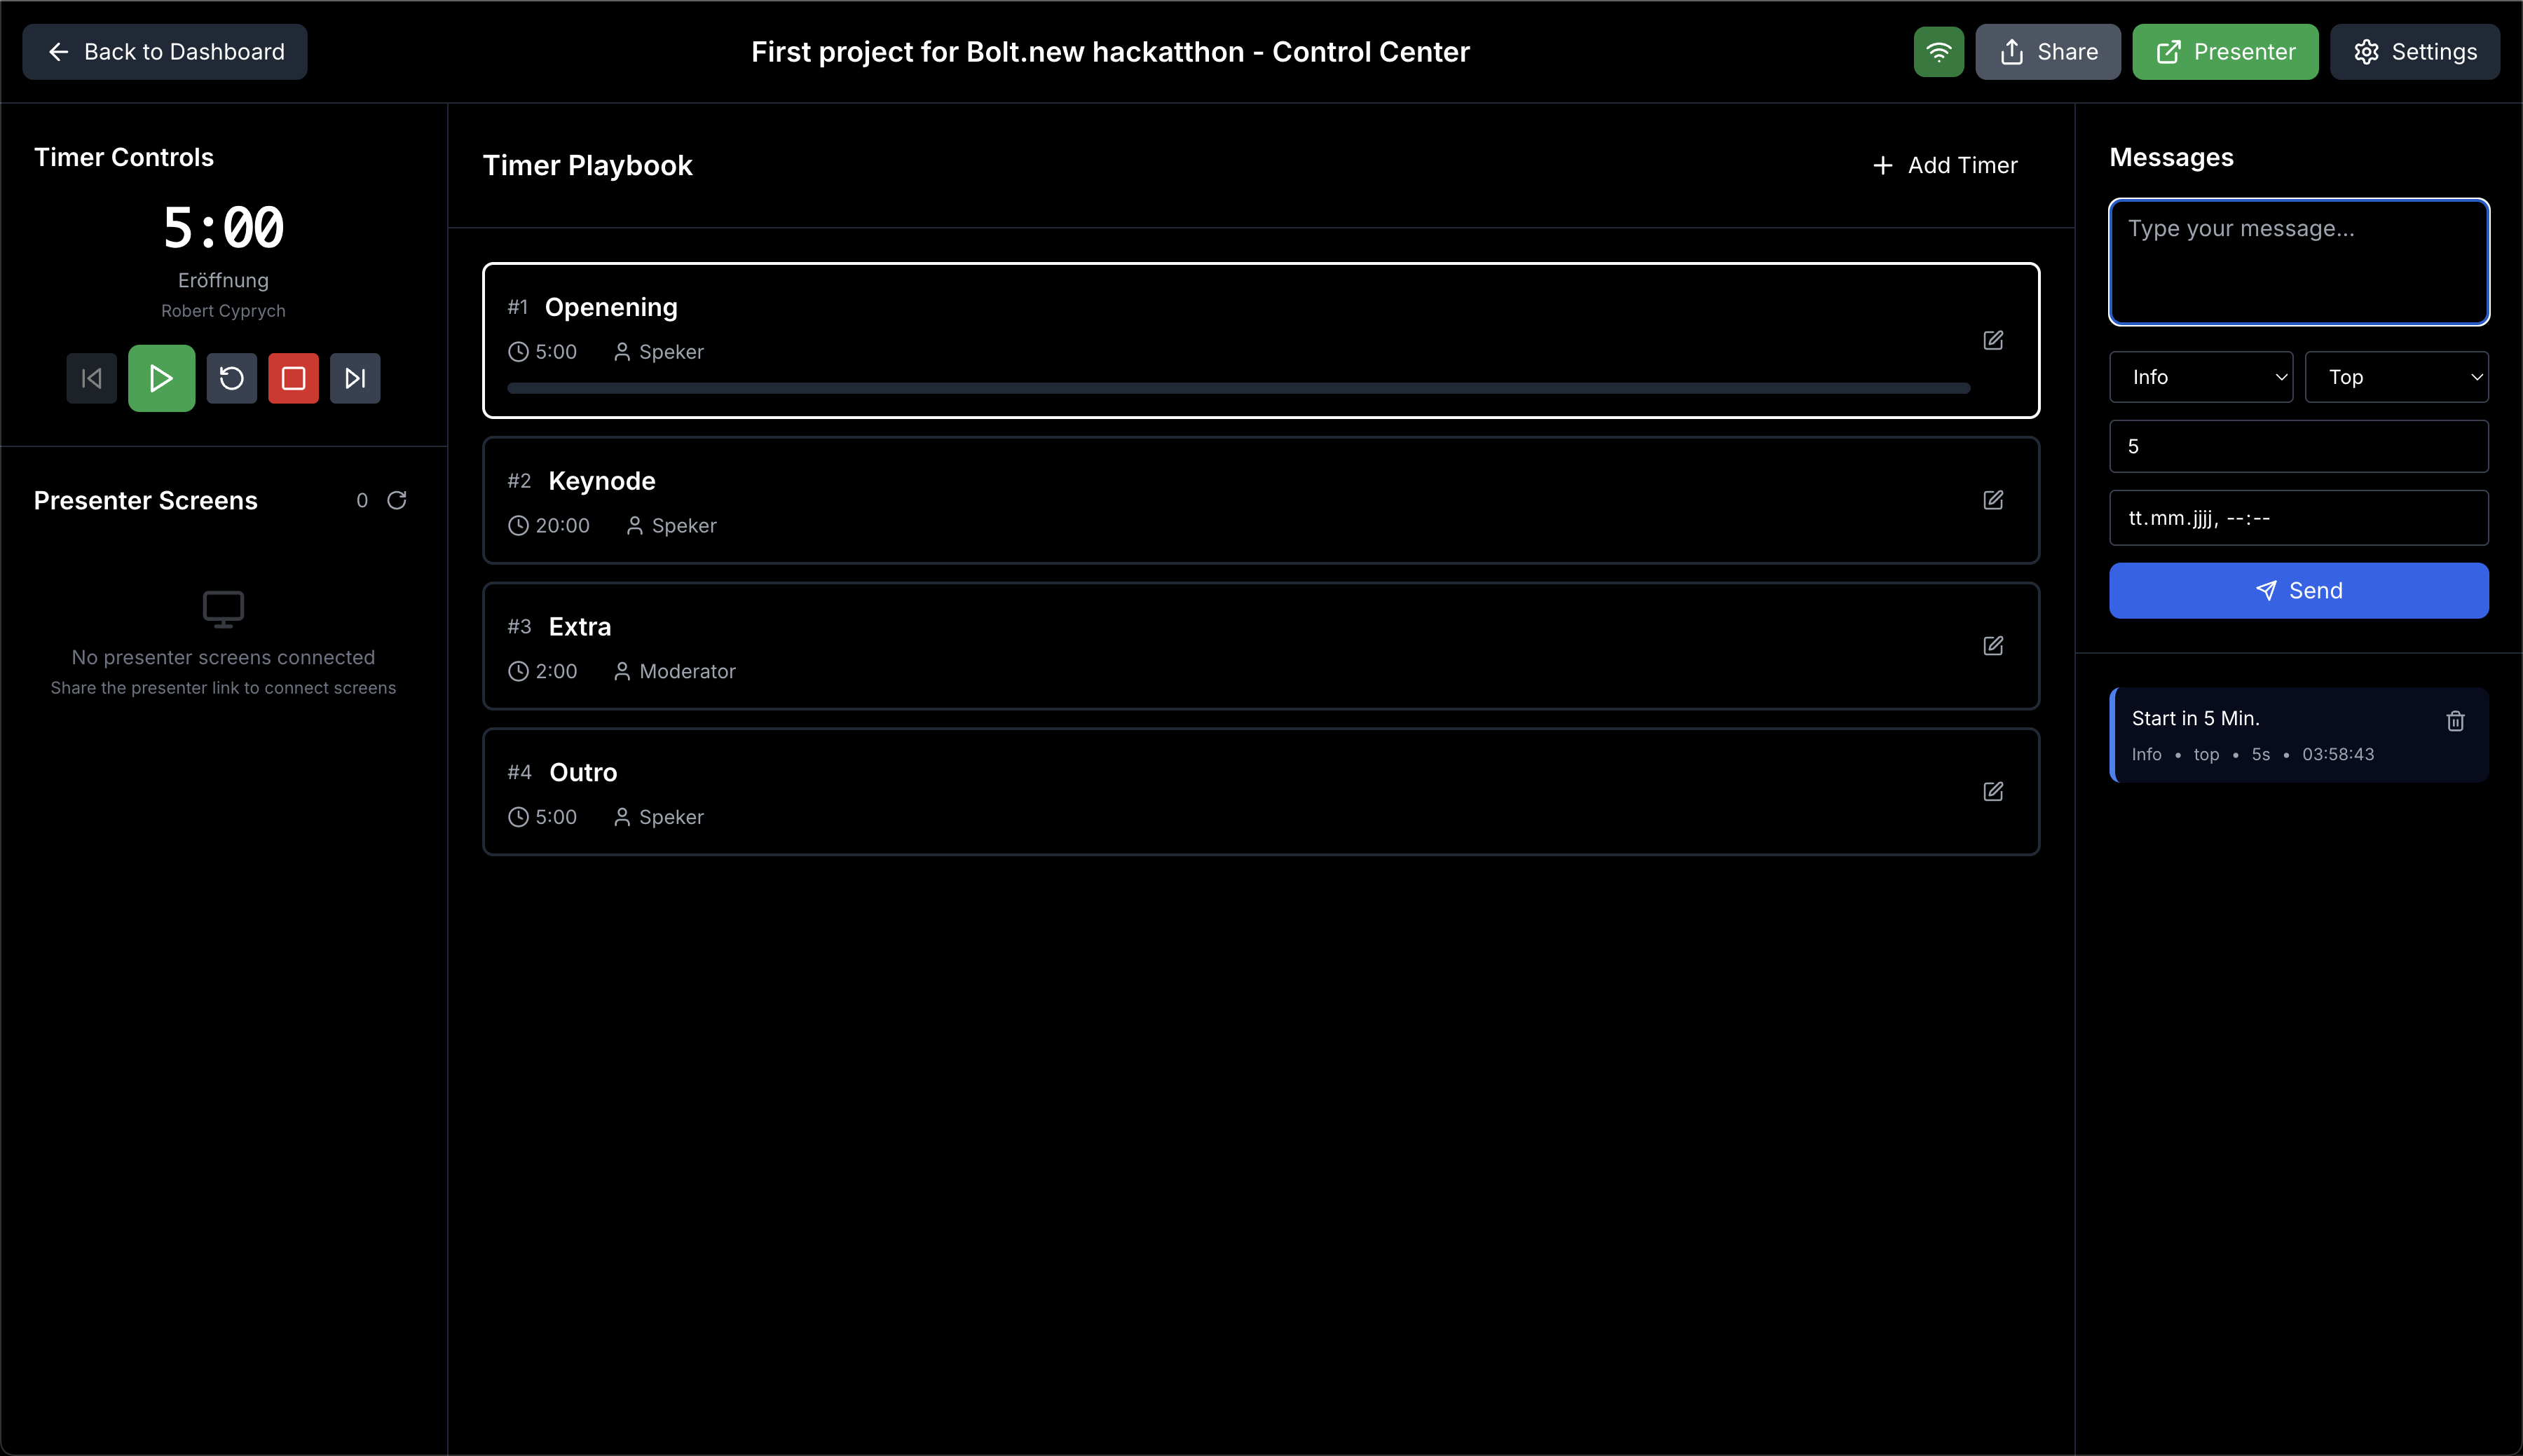Click the red stop timer button

tap(293, 378)
